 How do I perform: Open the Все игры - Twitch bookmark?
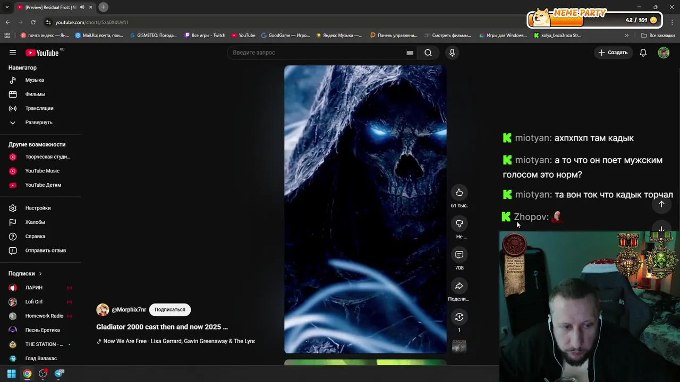pos(205,36)
